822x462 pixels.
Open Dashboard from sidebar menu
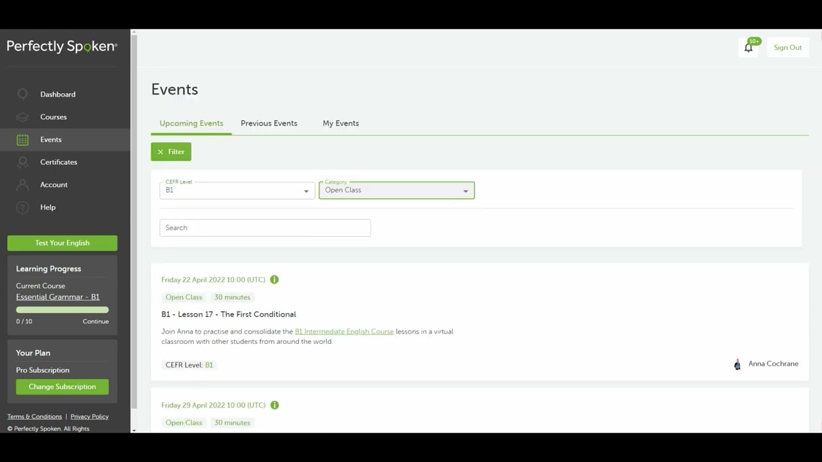pos(58,94)
